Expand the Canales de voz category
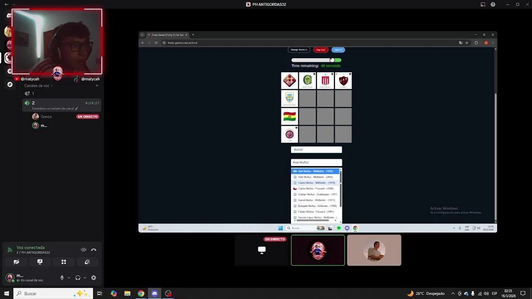This screenshot has width=532, height=299. click(x=38, y=86)
